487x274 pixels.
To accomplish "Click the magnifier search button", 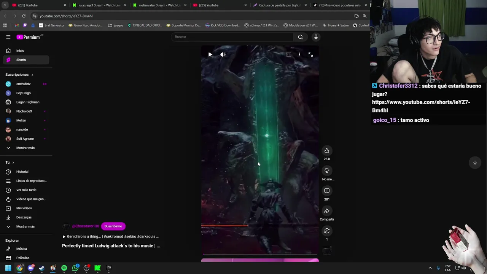I will click(301, 37).
